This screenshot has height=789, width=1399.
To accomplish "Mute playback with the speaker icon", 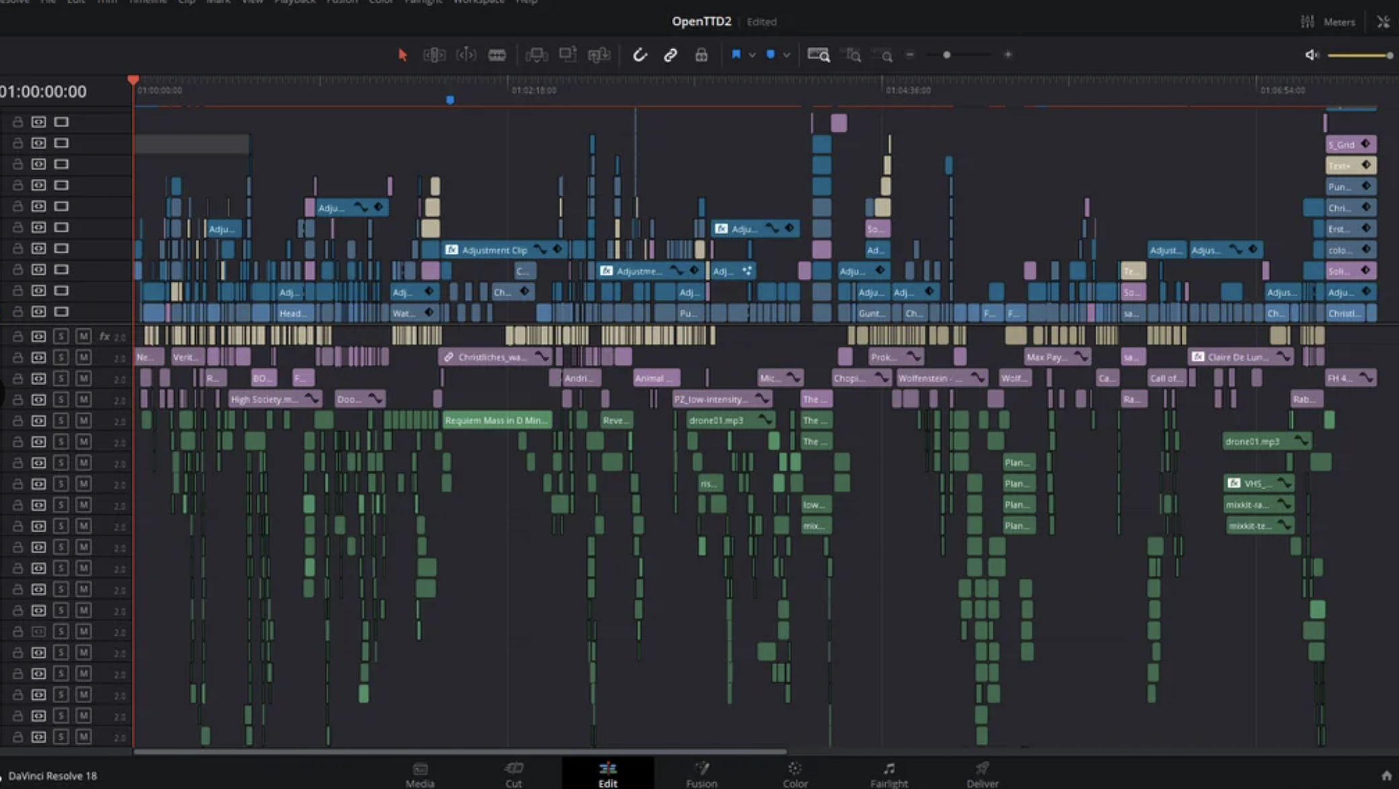I will (1312, 55).
